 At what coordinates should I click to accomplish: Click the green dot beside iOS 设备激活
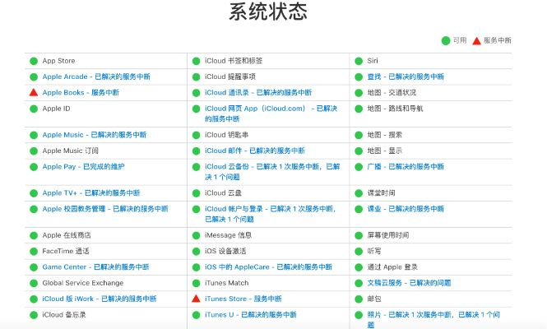(x=196, y=251)
